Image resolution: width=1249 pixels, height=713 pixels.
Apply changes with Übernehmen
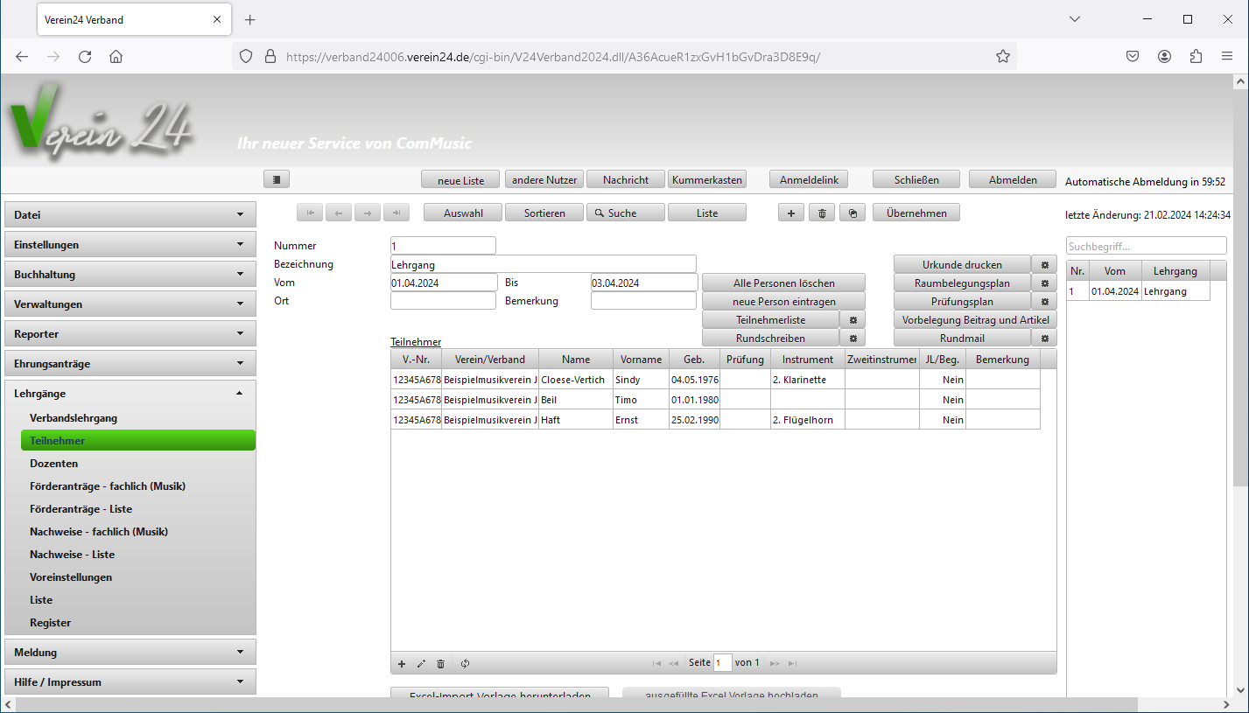(916, 213)
